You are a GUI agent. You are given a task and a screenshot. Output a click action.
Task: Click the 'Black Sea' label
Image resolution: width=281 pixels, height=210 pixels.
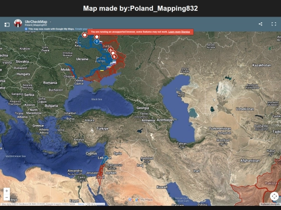[x=97, y=99]
